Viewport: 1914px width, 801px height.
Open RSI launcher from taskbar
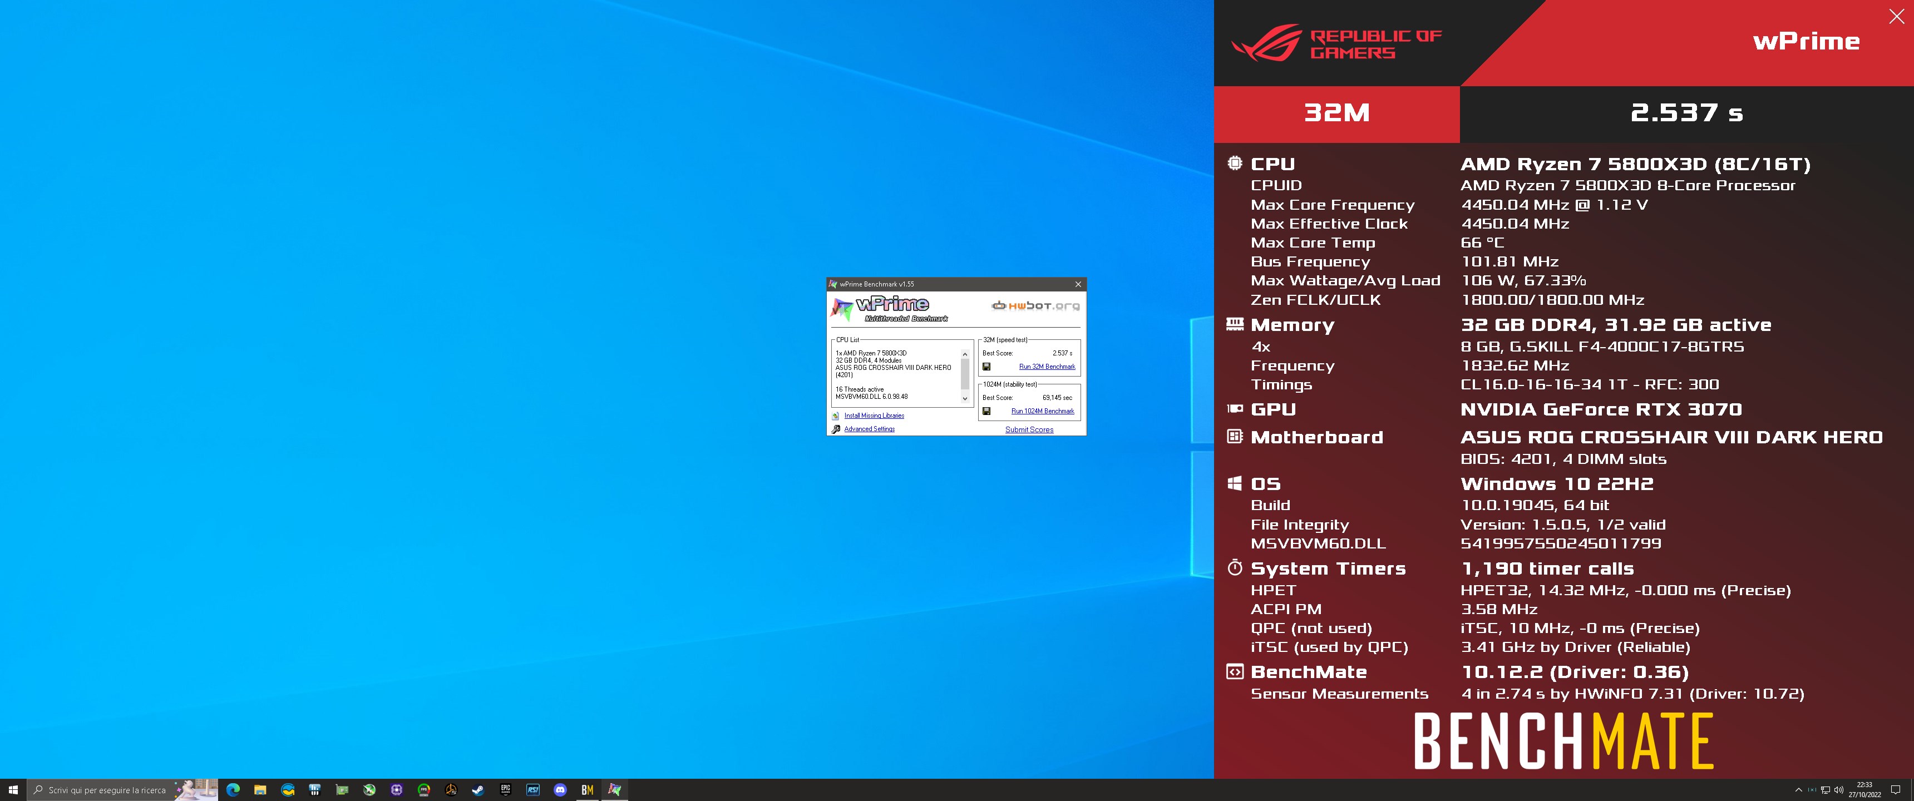tap(532, 790)
